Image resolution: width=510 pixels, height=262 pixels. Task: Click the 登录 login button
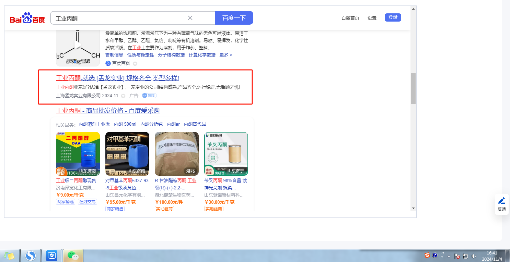coord(393,17)
